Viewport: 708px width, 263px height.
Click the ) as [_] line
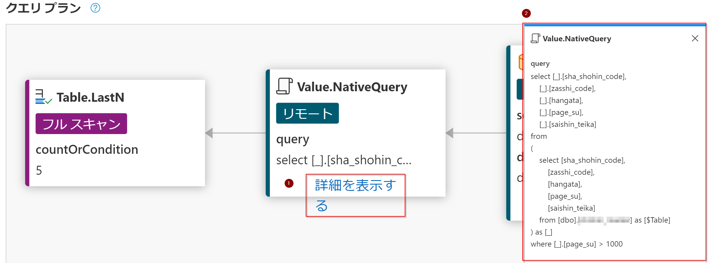coord(541,232)
